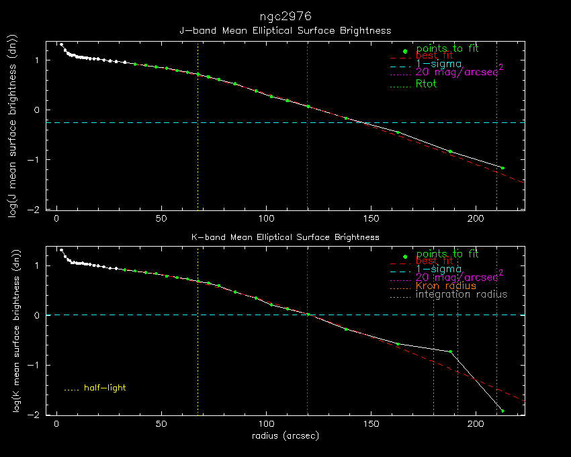571x457 pixels.
Task: Click the green legend dot in J-band plot
Action: pyautogui.click(x=404, y=51)
